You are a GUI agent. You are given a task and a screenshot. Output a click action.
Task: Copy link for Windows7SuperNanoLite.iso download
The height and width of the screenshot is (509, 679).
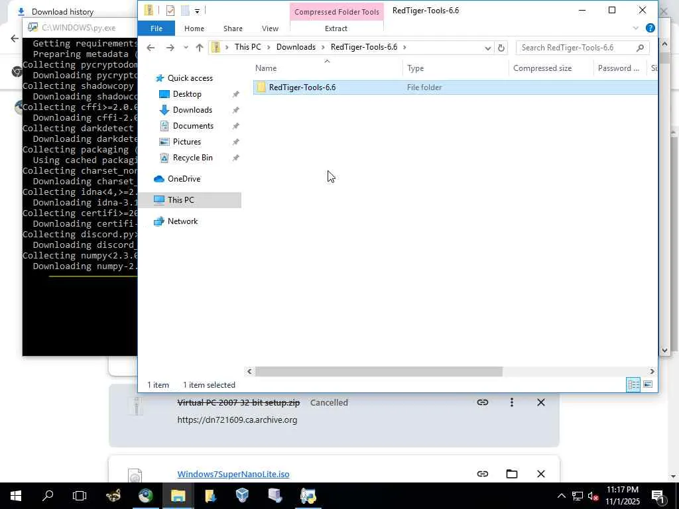pos(483,474)
